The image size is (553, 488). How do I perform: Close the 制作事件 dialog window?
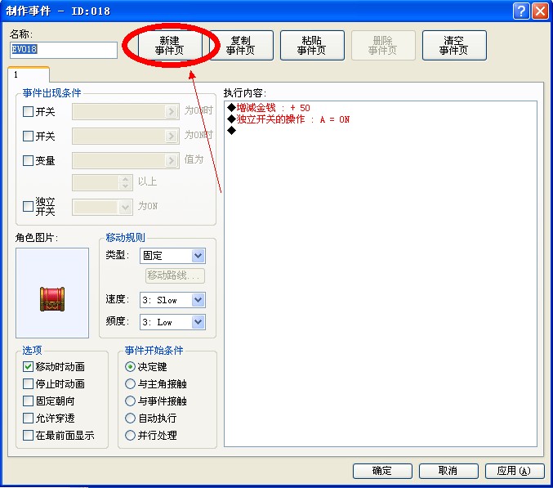point(540,11)
